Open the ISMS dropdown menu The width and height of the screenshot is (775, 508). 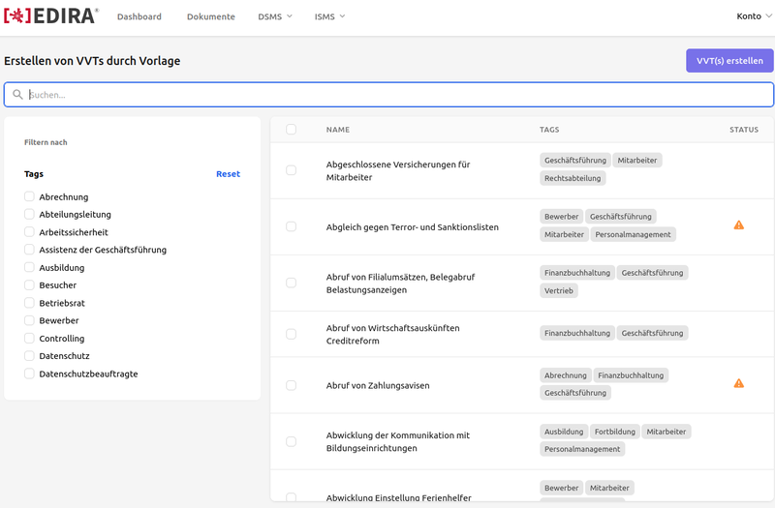tap(329, 16)
